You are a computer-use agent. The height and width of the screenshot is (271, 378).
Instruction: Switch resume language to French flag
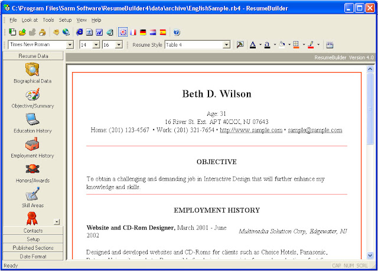coord(133,32)
